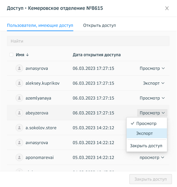The height and width of the screenshot is (187, 177).
Task: Open the Пользователи, имеющие доступ tab
Action: [x=40, y=26]
